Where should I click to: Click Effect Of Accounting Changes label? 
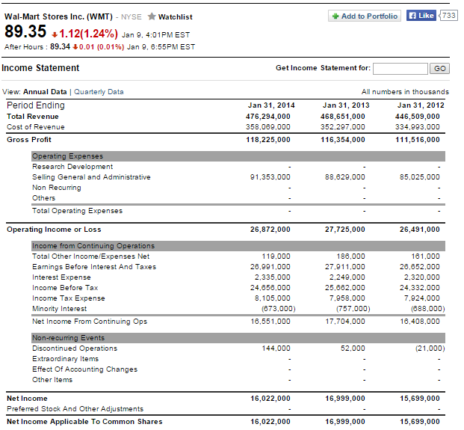(x=85, y=369)
